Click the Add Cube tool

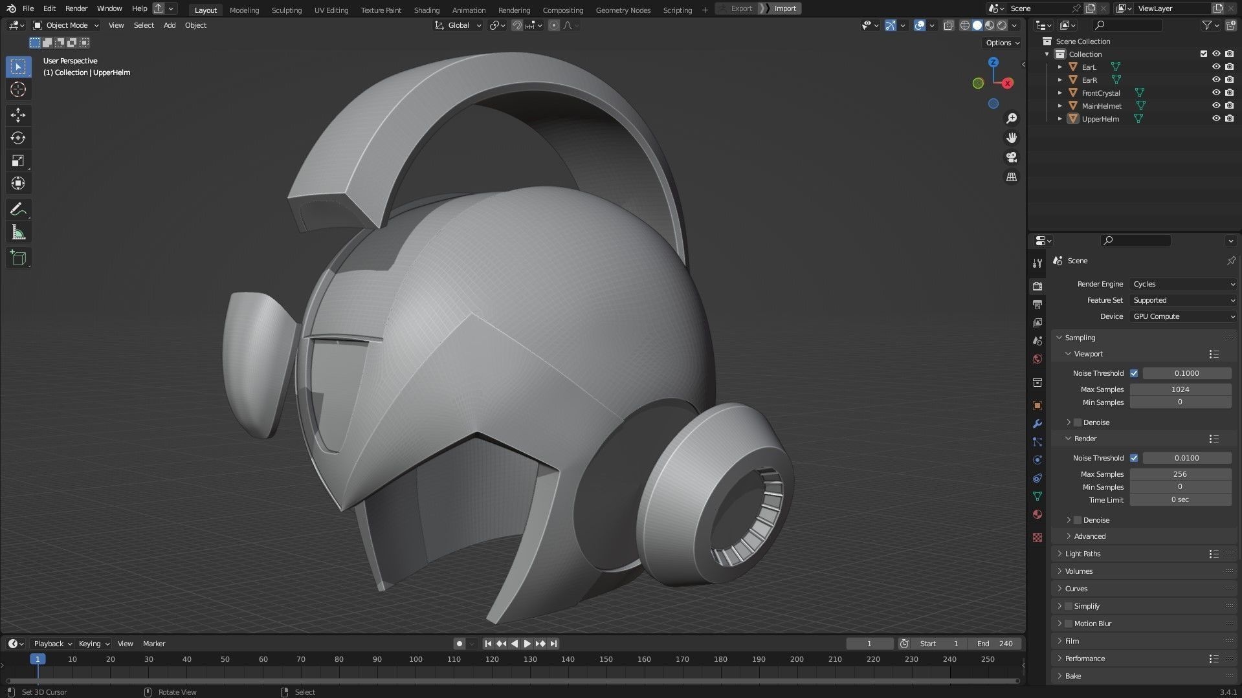click(x=18, y=258)
